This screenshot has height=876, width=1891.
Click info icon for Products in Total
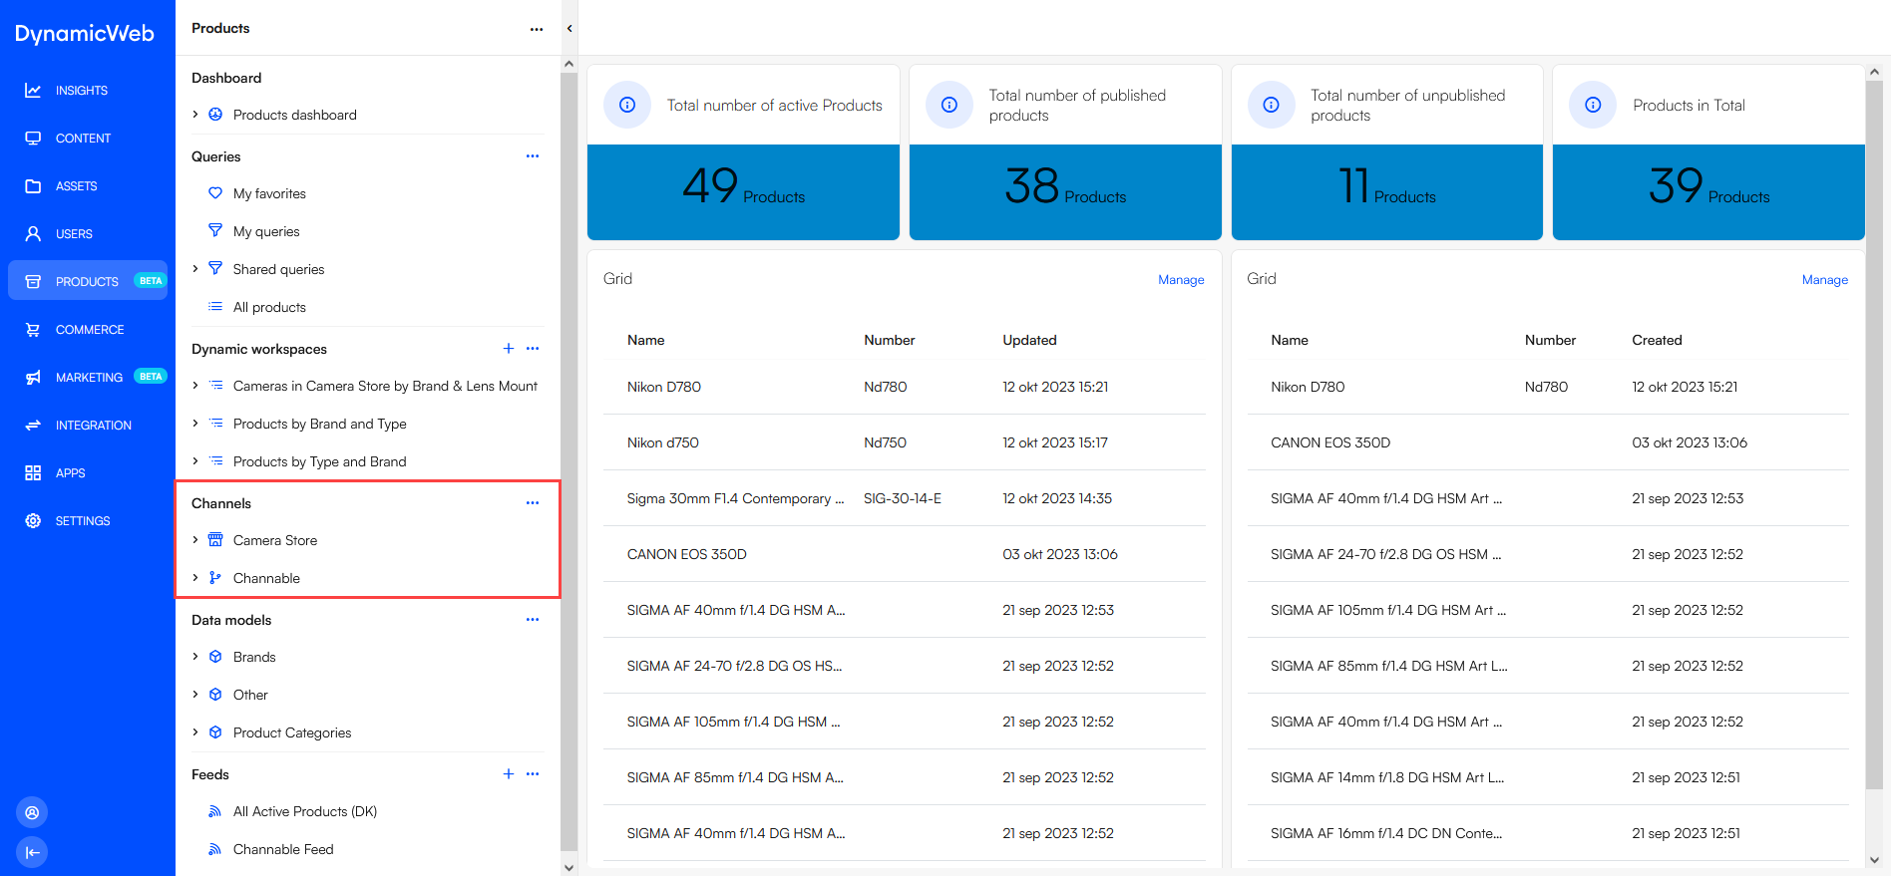[1594, 105]
